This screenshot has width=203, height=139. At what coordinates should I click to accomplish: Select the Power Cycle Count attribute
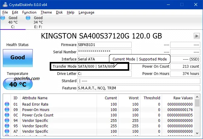click(99, 115)
